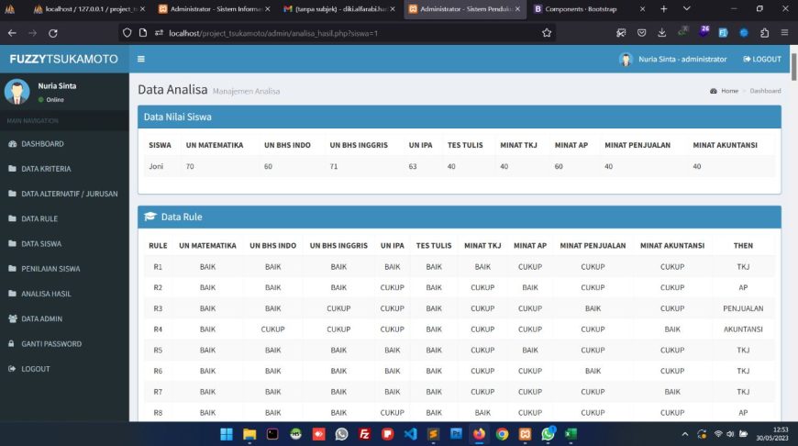Open the extensions puzzle icon
Image resolution: width=798 pixels, height=446 pixels.
[x=764, y=33]
